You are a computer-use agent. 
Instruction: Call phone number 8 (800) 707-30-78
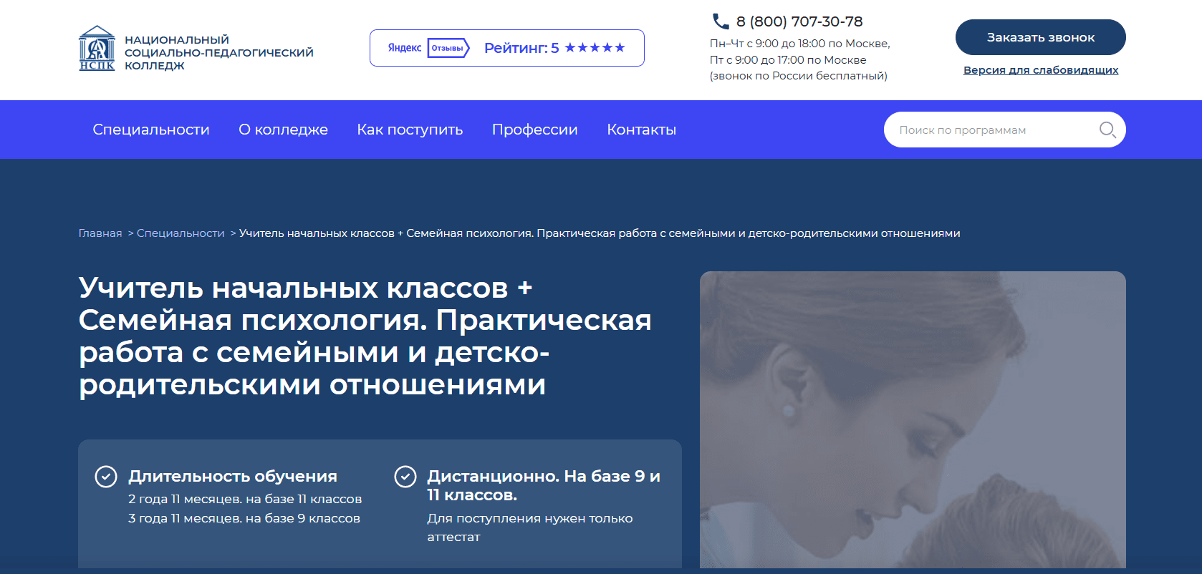(799, 21)
